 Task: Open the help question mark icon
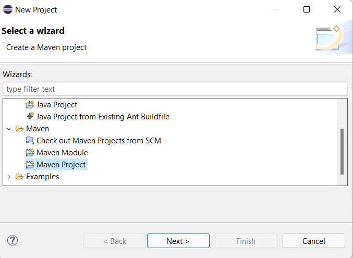coord(13,241)
